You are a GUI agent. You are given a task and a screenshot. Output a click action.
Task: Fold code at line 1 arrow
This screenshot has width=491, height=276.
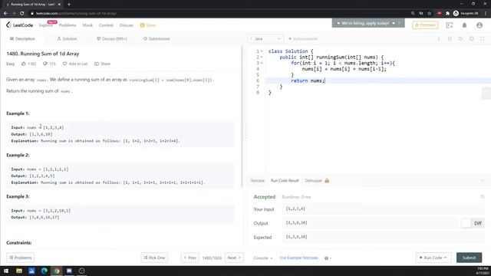point(262,51)
